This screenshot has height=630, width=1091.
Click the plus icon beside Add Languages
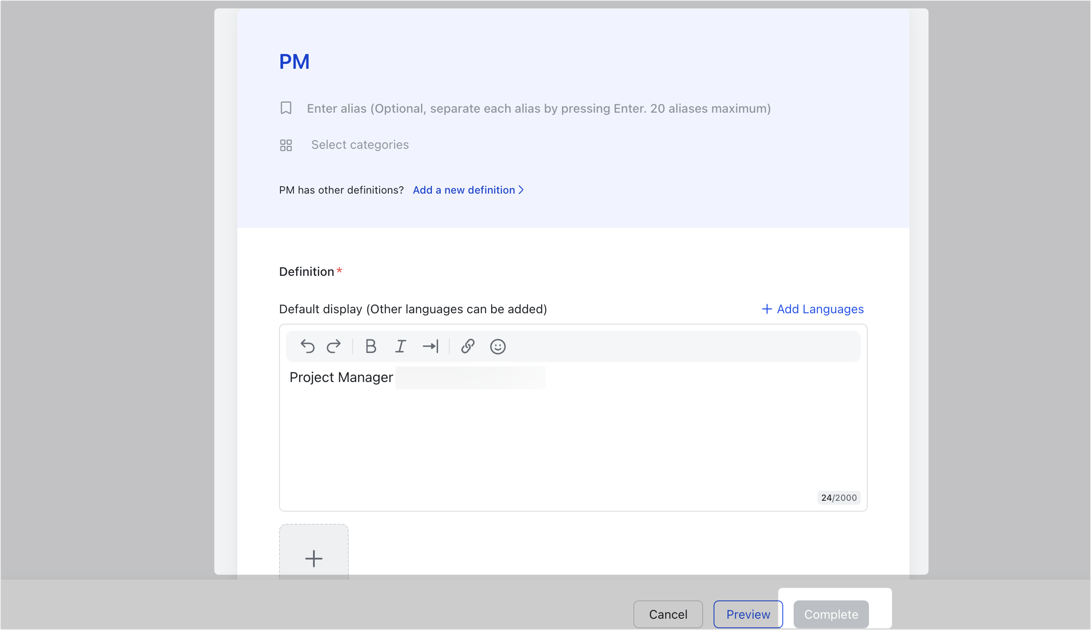766,309
